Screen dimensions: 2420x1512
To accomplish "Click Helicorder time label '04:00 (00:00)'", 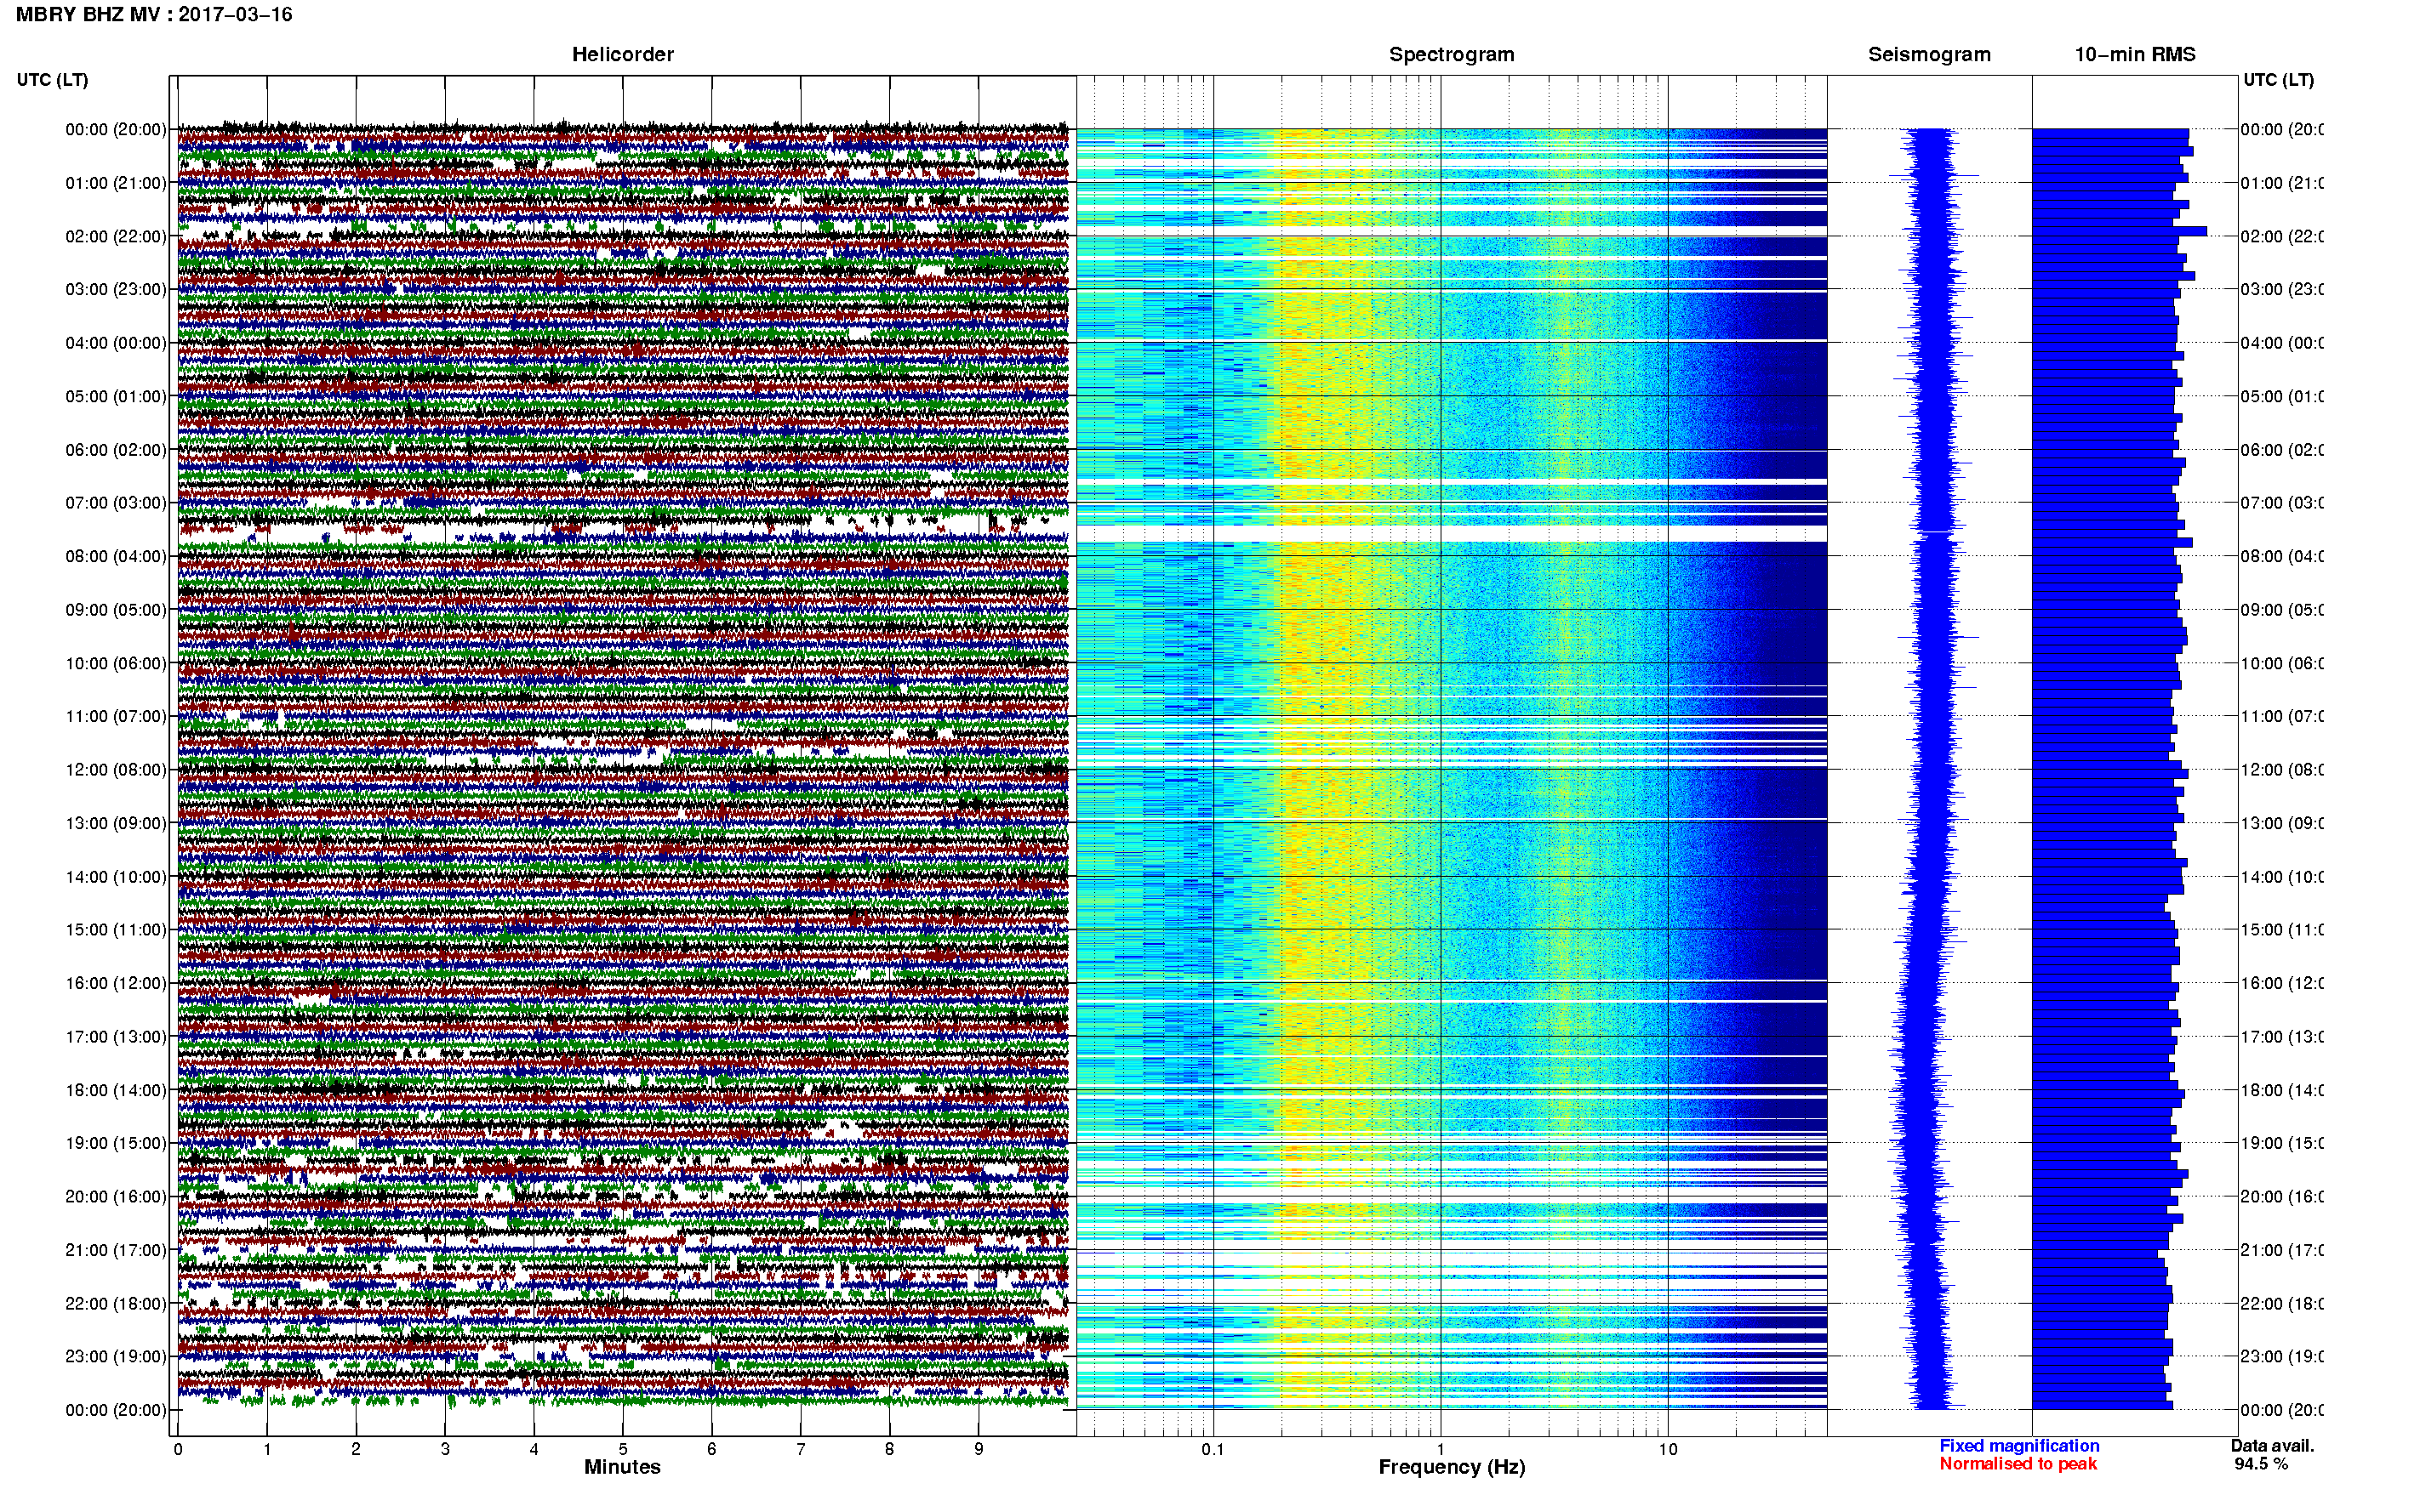I will pos(116,343).
